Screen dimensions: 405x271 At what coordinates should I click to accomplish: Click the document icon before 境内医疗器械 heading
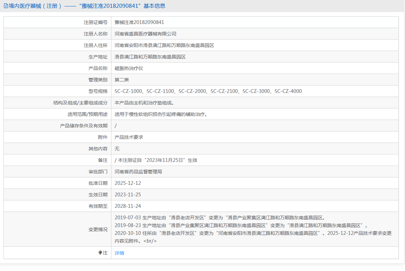(6, 6)
